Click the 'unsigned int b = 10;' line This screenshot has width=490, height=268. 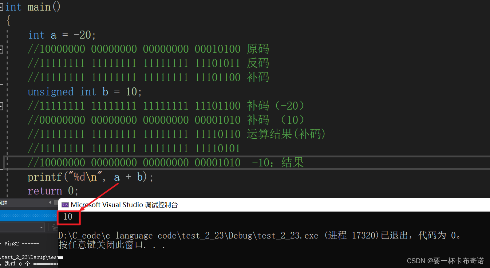(x=85, y=92)
